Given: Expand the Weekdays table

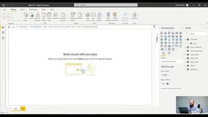Looking at the screenshot, I should point(185,69).
